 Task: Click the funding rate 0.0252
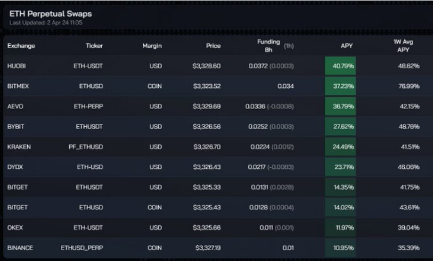[x=258, y=126]
